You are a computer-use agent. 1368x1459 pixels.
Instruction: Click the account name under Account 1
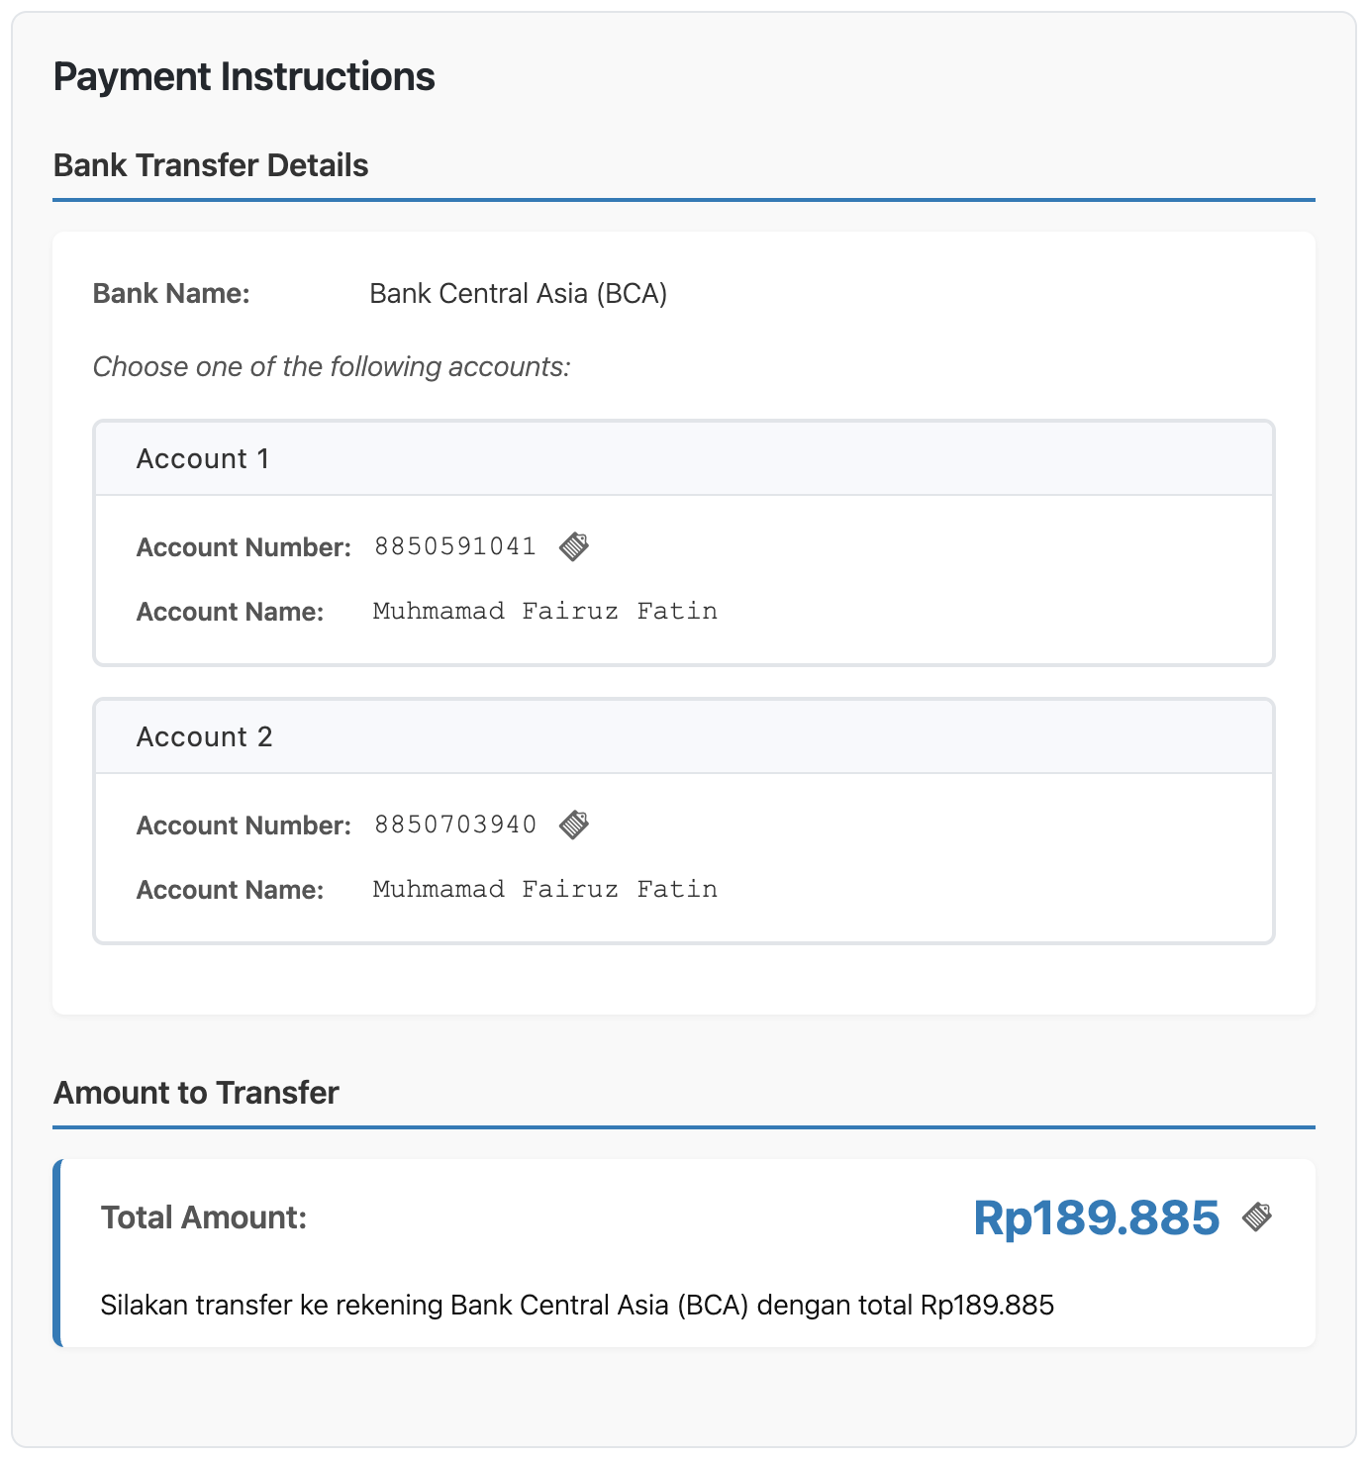pos(544,612)
